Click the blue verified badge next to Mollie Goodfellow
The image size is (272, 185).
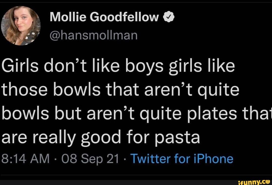pos(168,17)
